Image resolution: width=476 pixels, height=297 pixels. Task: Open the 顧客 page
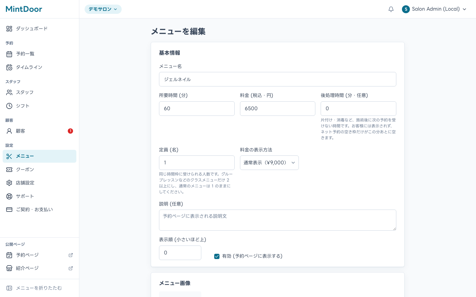[x=39, y=131]
